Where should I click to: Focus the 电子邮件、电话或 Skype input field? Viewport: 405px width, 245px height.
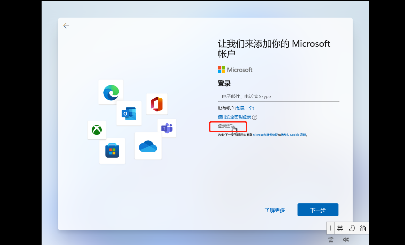(278, 96)
